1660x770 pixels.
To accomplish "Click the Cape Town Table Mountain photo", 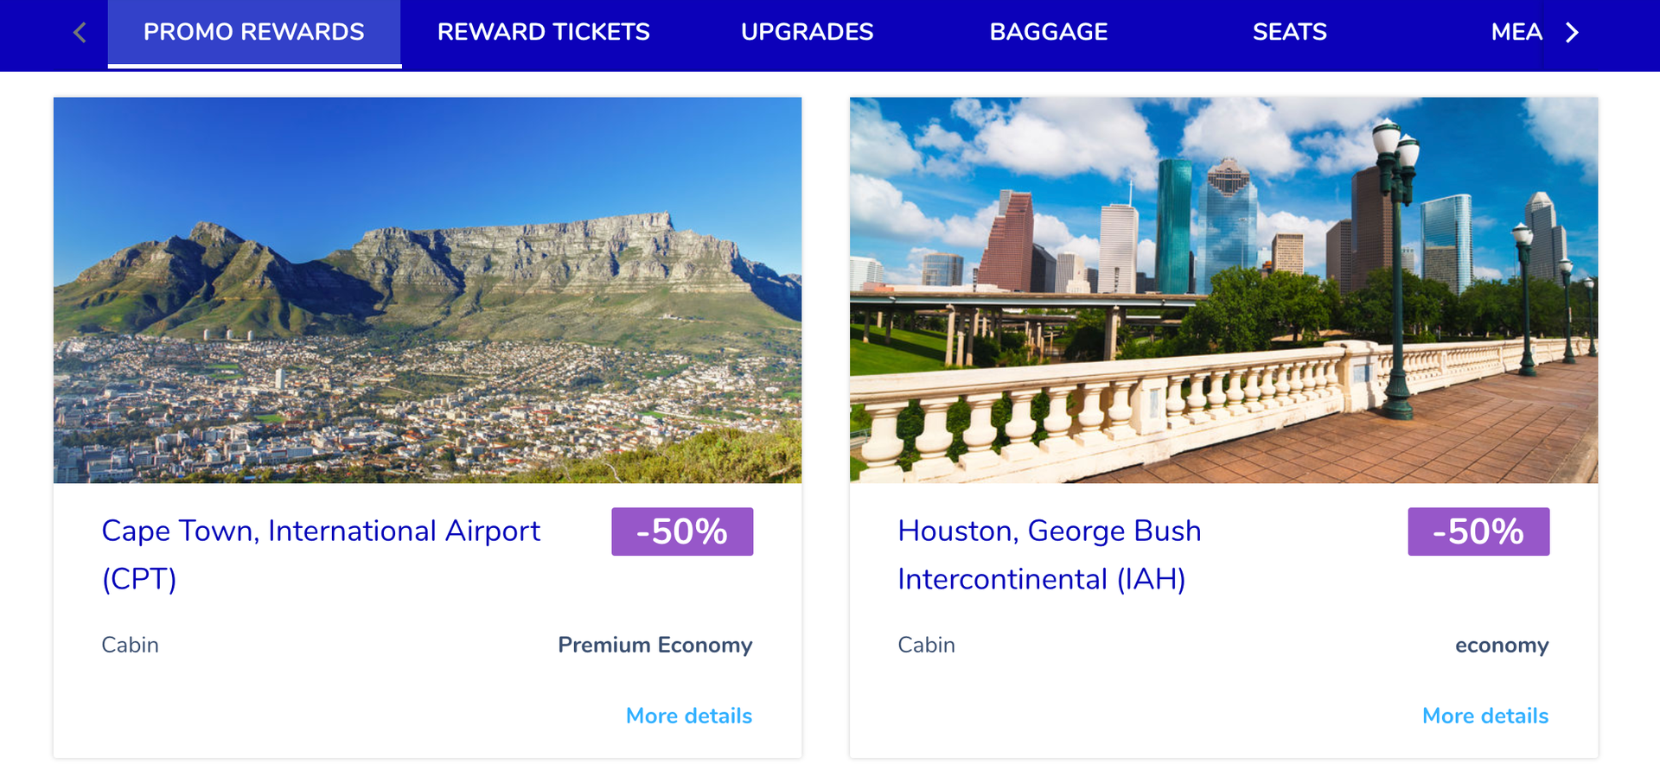I will [x=427, y=290].
